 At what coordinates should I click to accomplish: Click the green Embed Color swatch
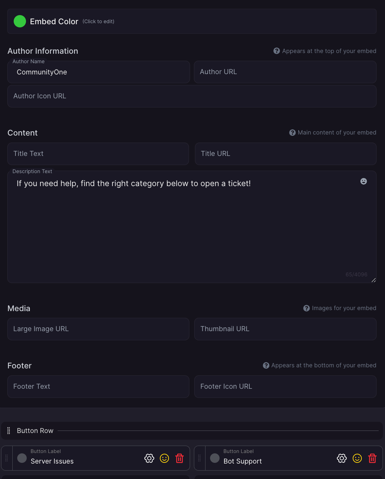click(x=20, y=21)
